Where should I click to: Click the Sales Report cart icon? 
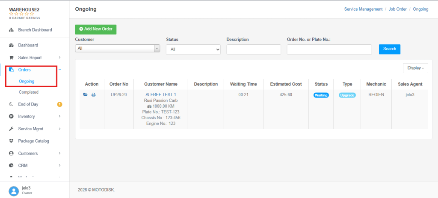pos(12,57)
